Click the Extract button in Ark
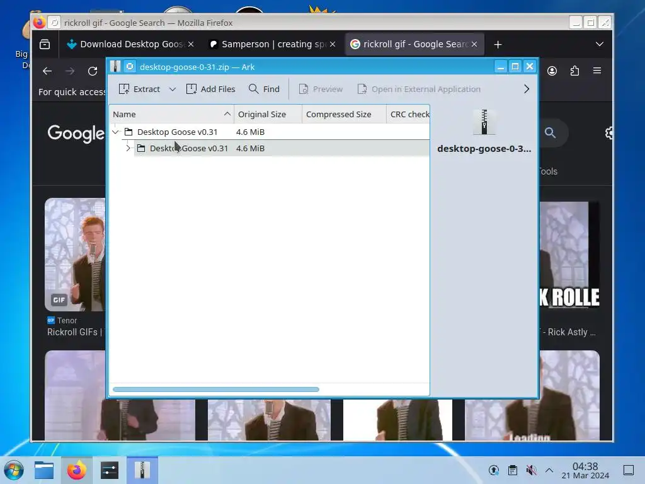The image size is (645, 484). 139,89
